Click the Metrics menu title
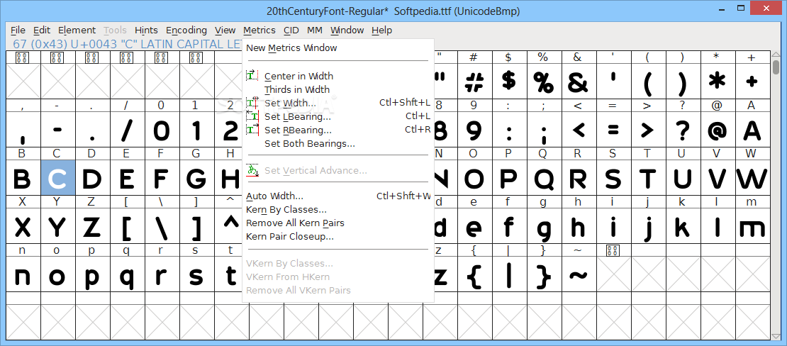 (259, 30)
